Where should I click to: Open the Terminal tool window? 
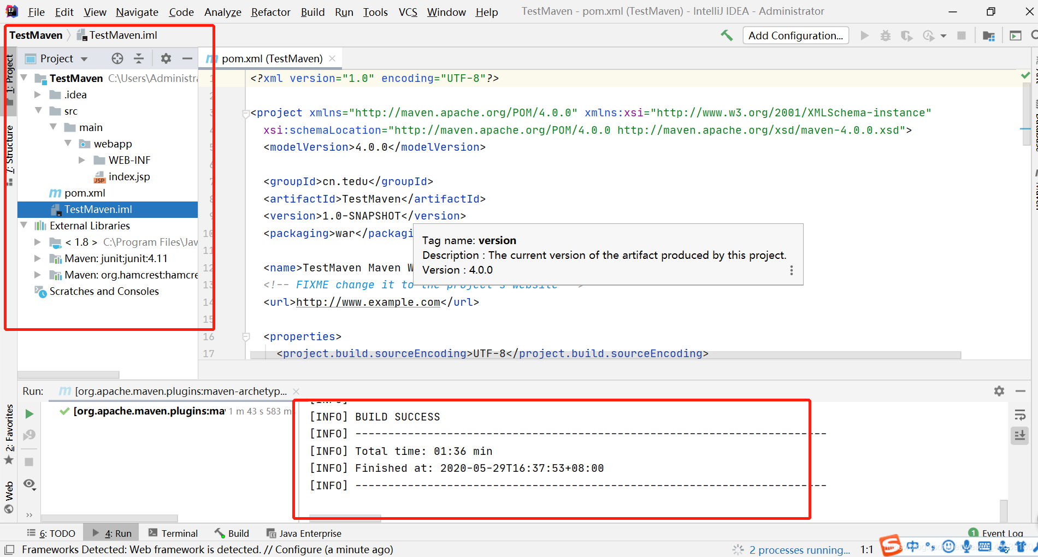(x=173, y=534)
